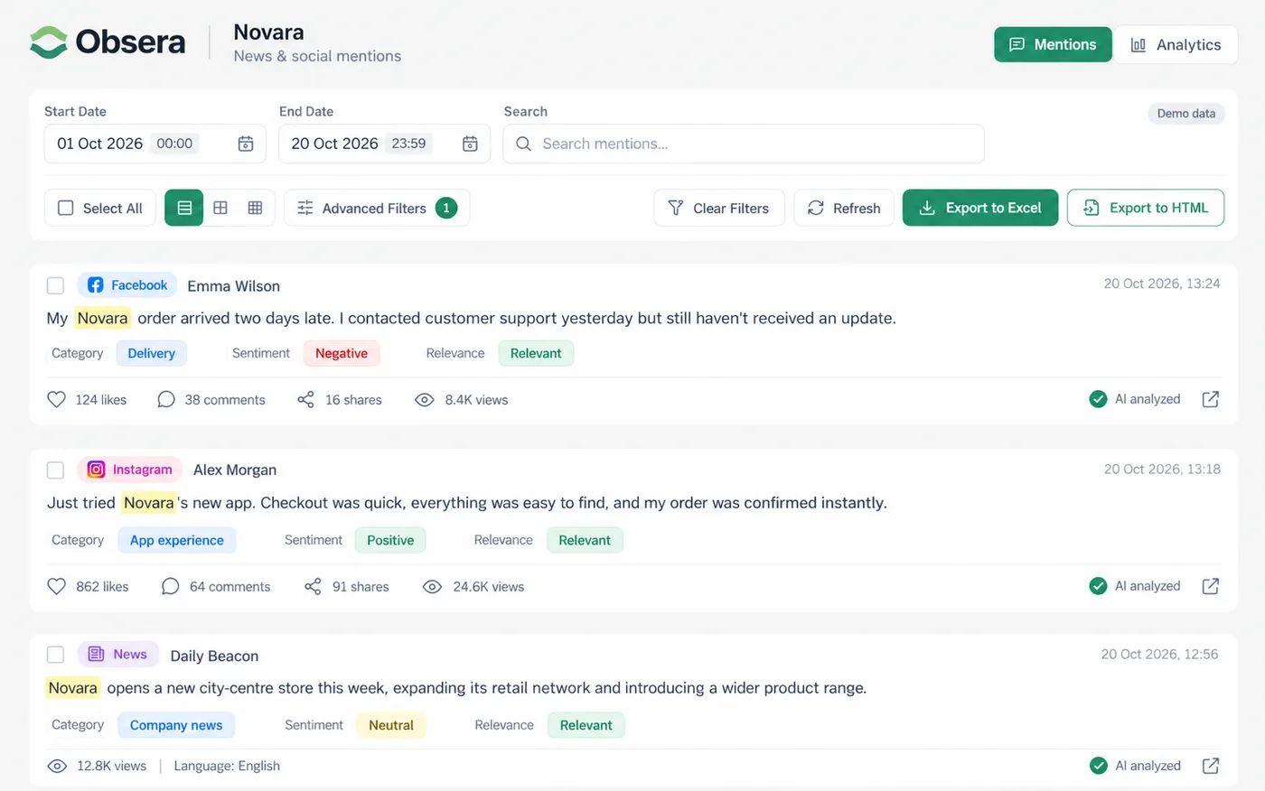Open the Start Date calendar picker icon
The image size is (1265, 791).
246,144
